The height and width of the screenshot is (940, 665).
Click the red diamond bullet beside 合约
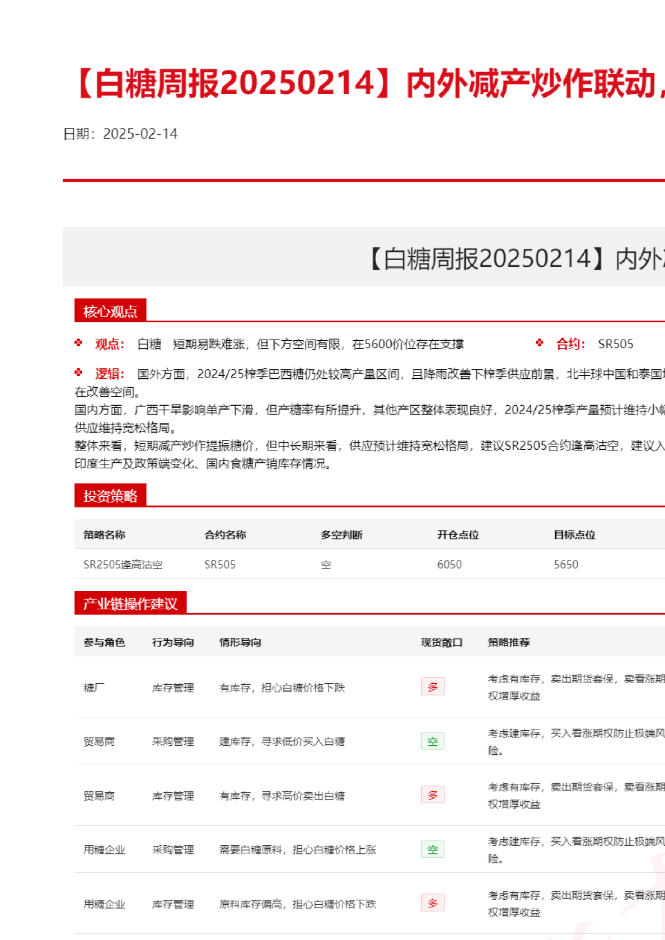click(539, 343)
